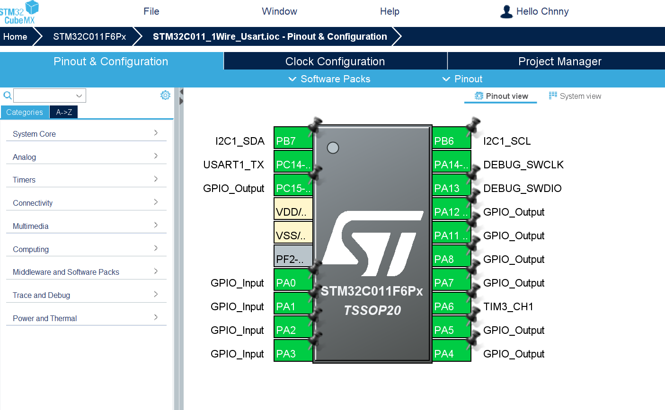Screen dimensions: 665x410
Task: Click the DEBUG_SWCLK pin label
Action: click(x=523, y=165)
